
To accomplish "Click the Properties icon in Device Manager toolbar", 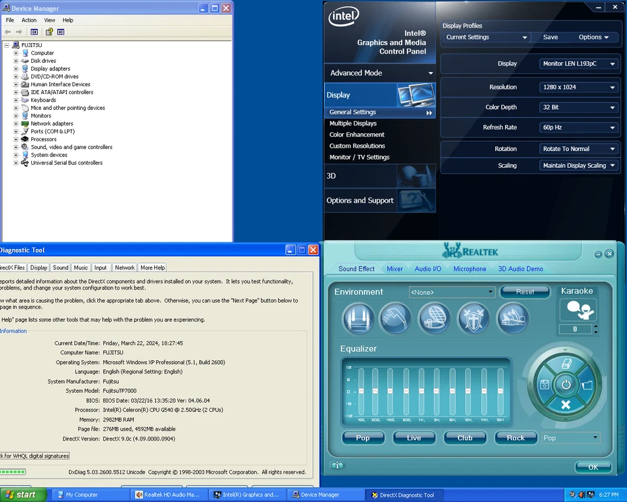I will (61, 31).
